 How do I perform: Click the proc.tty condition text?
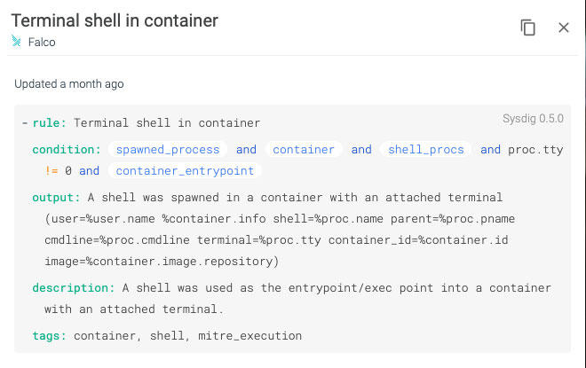pos(535,150)
